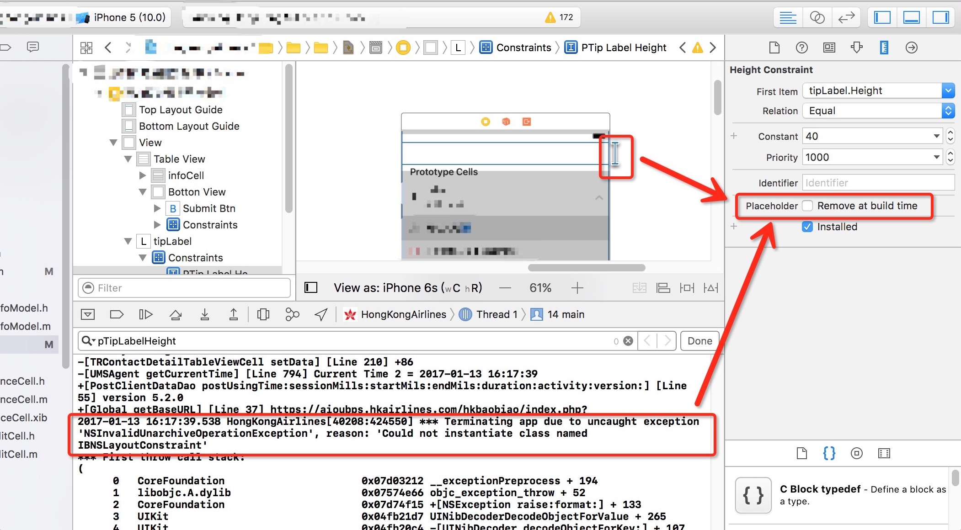Screen dimensions: 961x530
Task: Click the Debug Memory Graph icon
Action: tap(292, 314)
